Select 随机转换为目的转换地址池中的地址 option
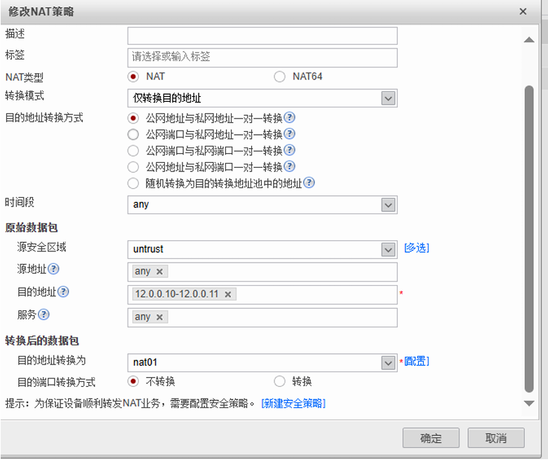The height and width of the screenshot is (462, 548). (x=133, y=183)
